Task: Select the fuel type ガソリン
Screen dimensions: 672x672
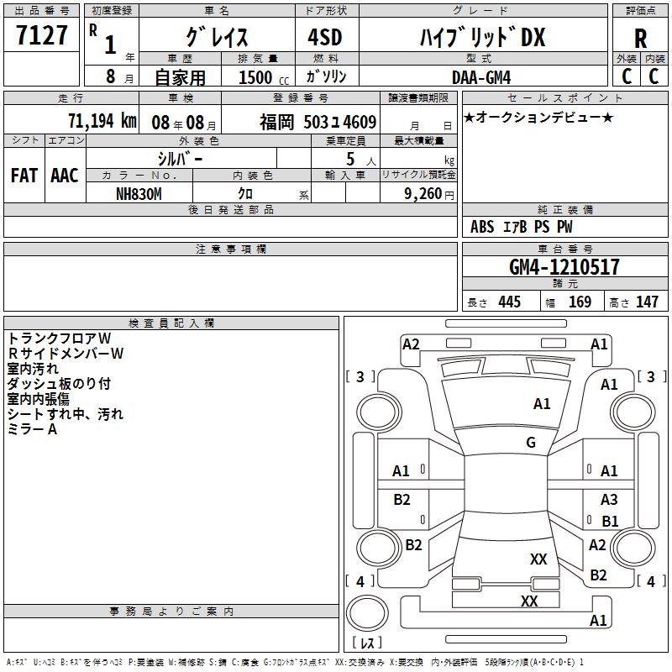Action: 326,76
